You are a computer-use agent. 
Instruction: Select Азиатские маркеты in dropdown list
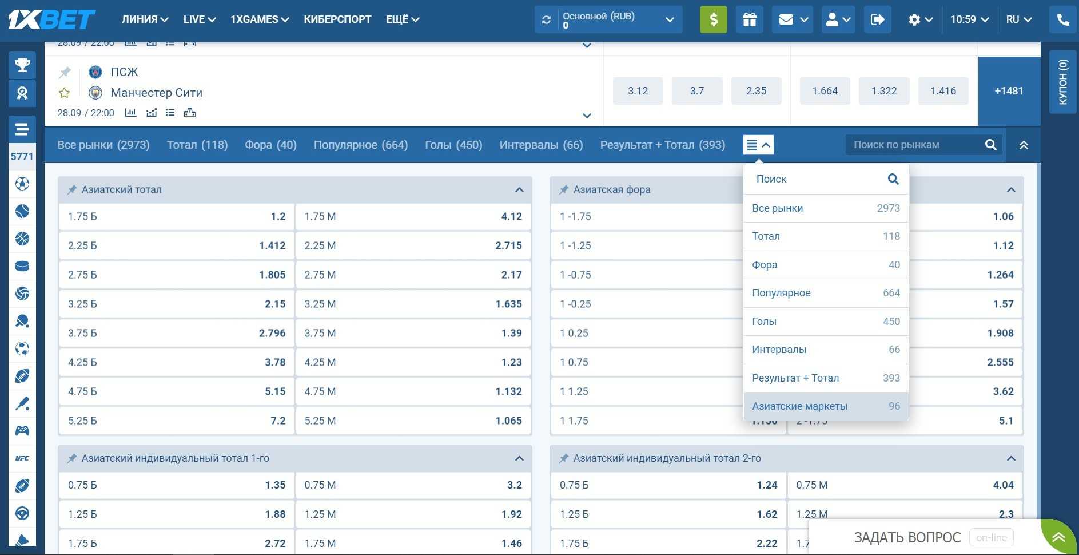click(x=825, y=406)
